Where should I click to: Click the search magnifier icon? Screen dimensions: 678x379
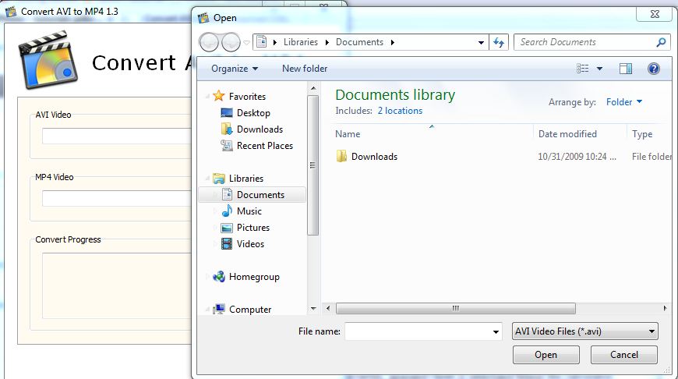pos(661,42)
